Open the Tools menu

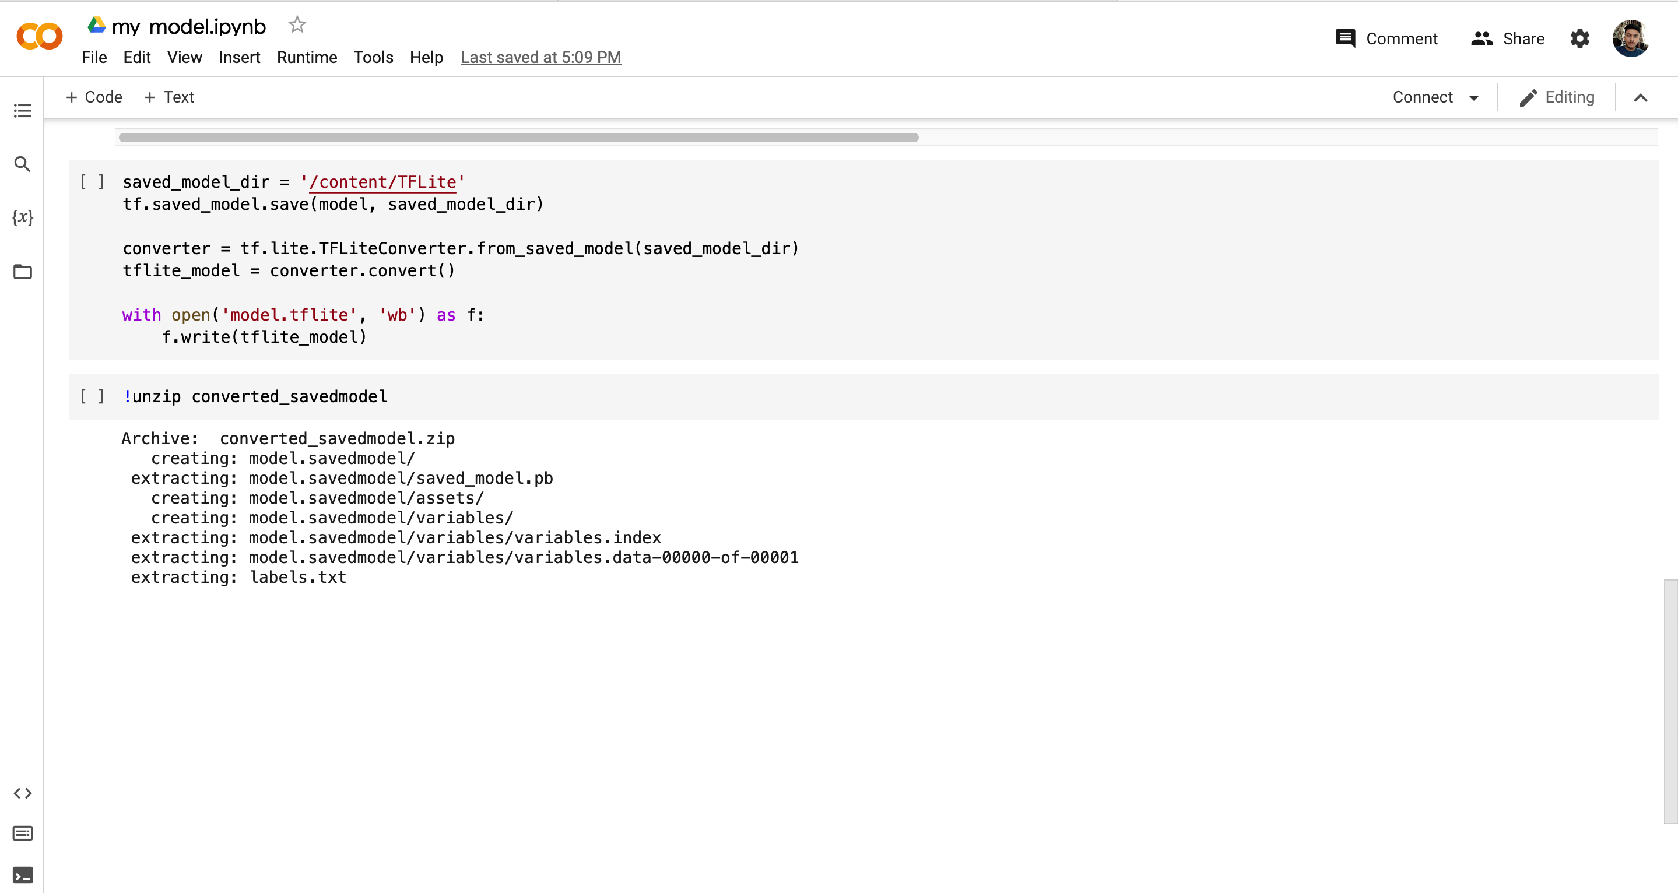373,57
